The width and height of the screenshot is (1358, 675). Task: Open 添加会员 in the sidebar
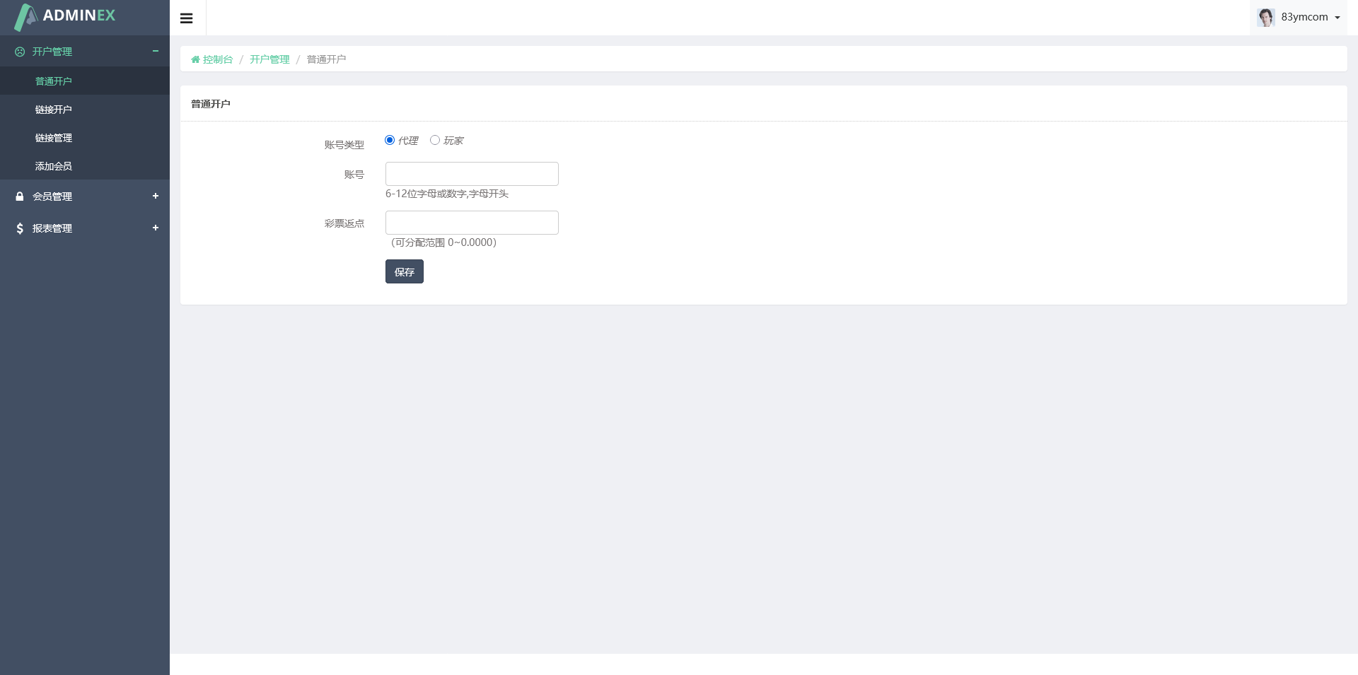[x=85, y=166]
